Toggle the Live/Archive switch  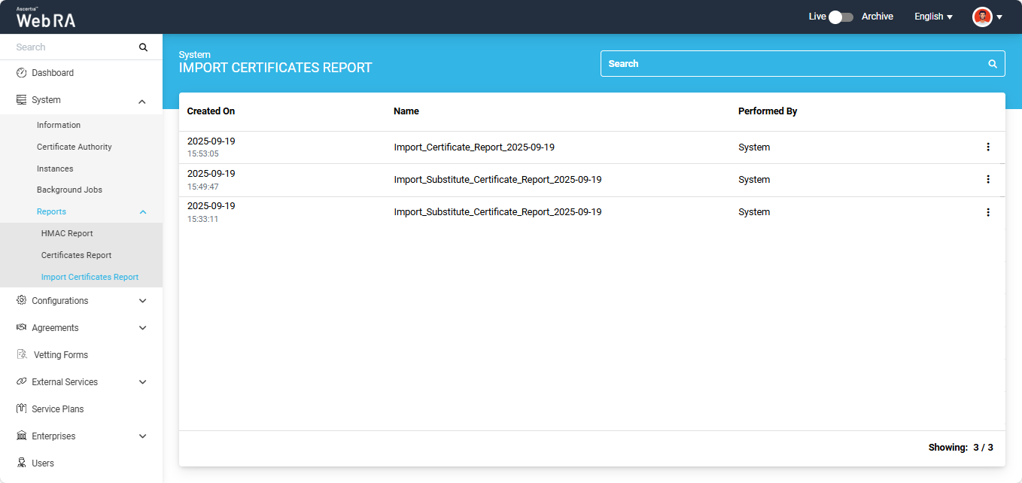(840, 17)
